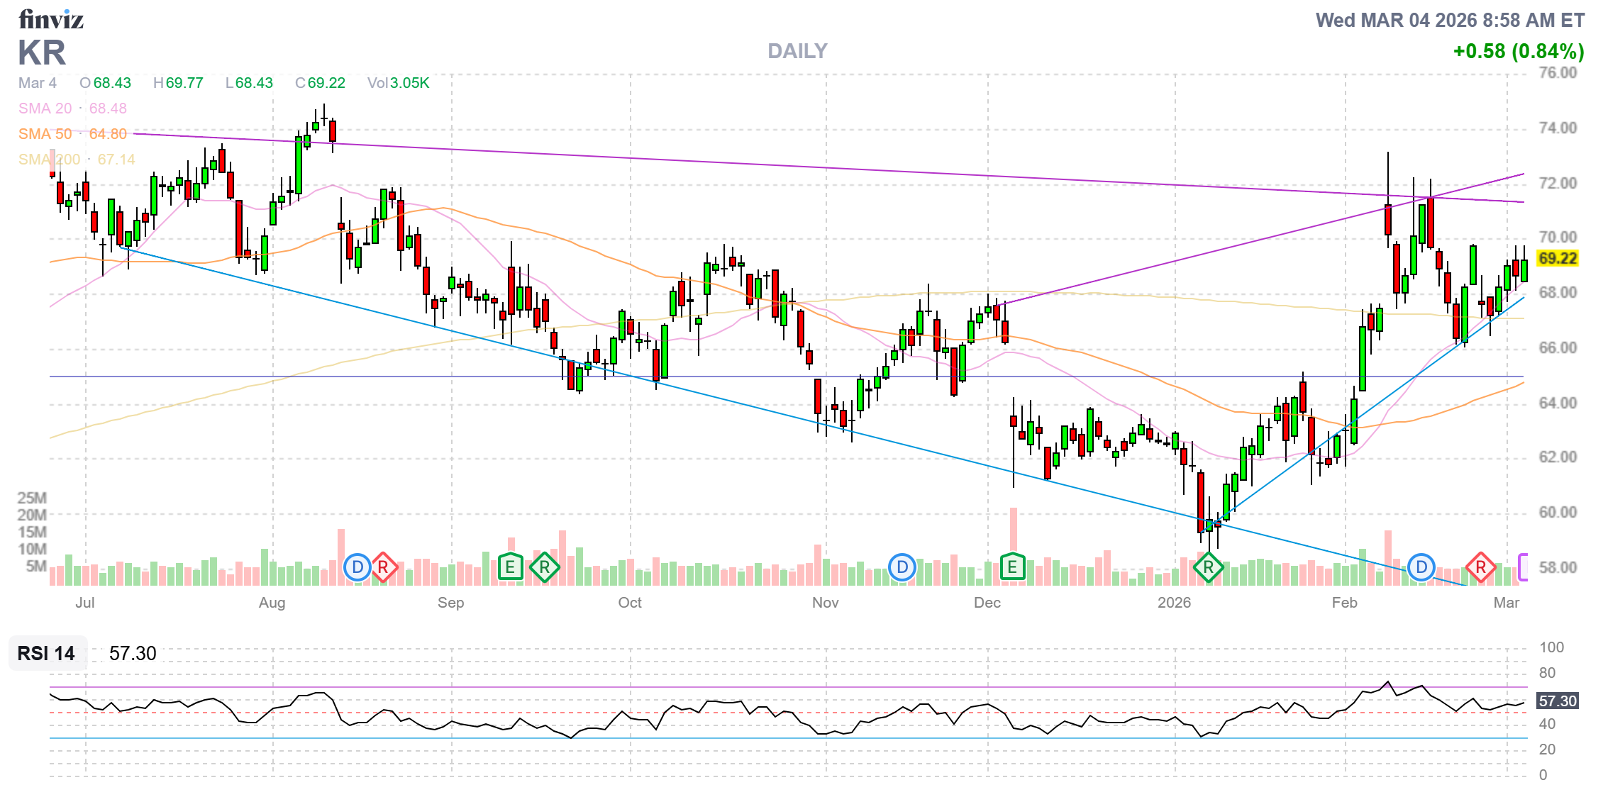Click the SMA 50 legend label
Image resolution: width=1603 pixels, height=797 pixels.
pyautogui.click(x=45, y=134)
